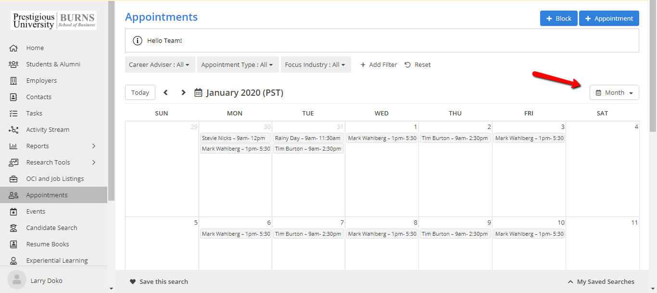Click the blue Appointment button
Screen dimensions: 657x293
(x=608, y=18)
